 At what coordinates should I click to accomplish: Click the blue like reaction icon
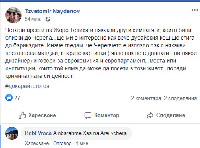(x=9, y=98)
